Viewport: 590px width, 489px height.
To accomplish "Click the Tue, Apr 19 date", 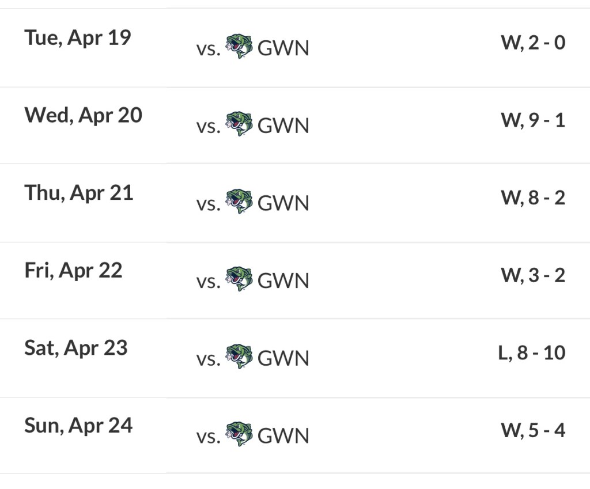I will pos(78,37).
